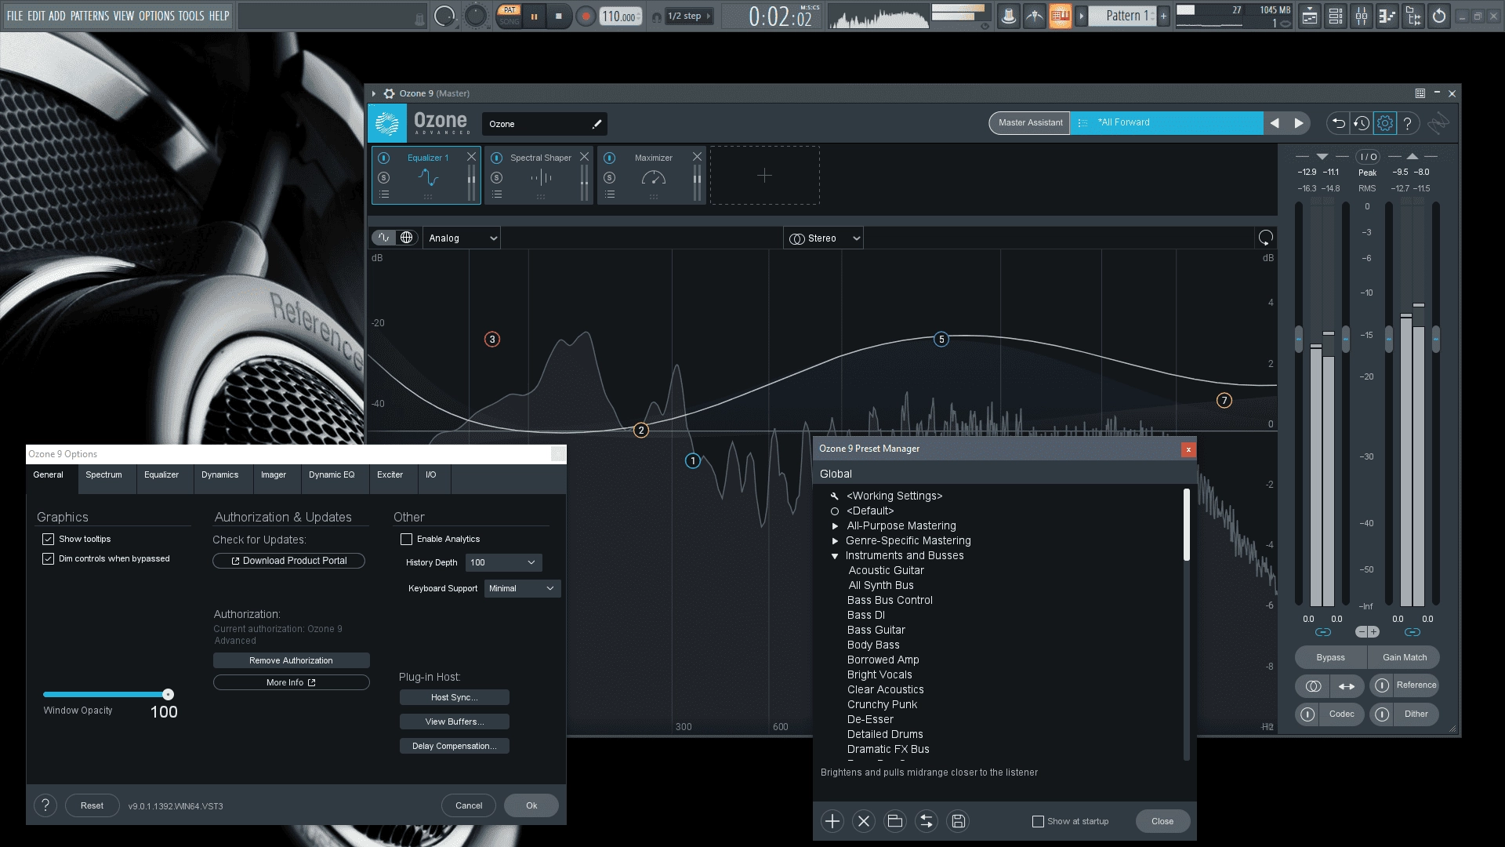Expand All-Purpose Mastering preset folder
The width and height of the screenshot is (1505, 847).
pos(835,526)
